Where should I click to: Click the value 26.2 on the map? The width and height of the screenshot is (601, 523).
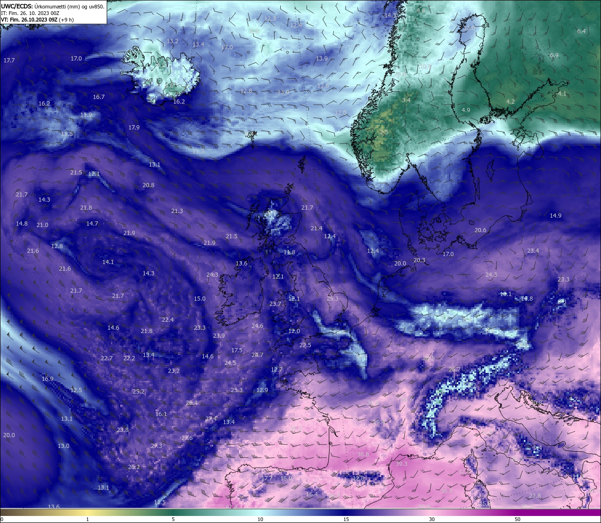[134, 467]
